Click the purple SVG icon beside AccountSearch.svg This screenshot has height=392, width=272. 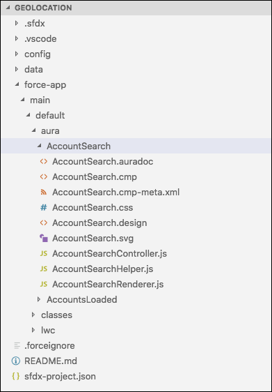44,239
